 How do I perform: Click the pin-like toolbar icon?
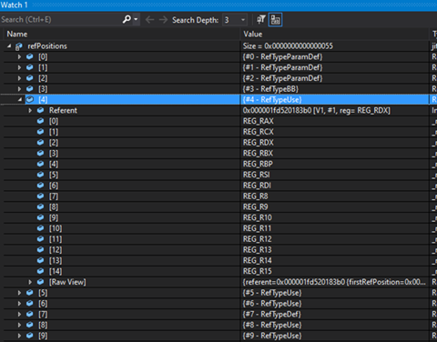[x=261, y=20]
